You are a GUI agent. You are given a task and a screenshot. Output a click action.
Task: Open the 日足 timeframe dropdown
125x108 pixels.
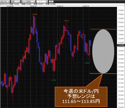(x=15, y=1)
